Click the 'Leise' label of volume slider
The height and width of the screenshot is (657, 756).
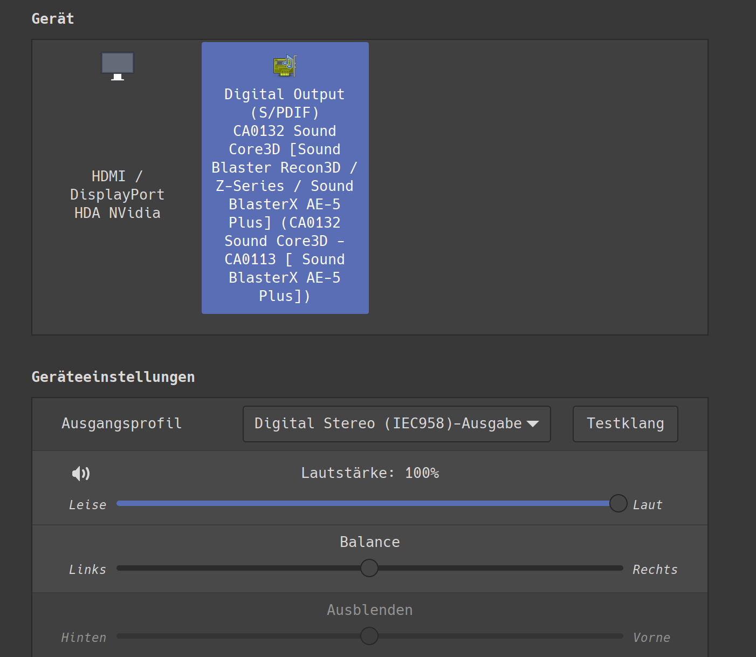pyautogui.click(x=87, y=505)
